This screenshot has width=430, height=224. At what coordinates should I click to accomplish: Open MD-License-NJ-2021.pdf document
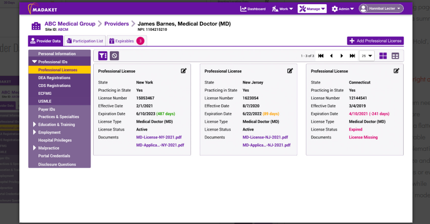265,138
